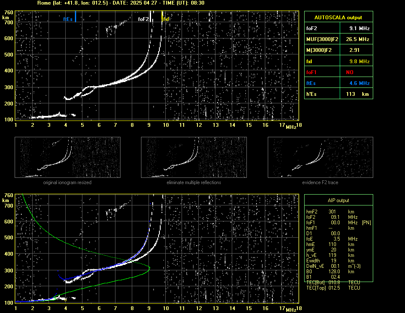
Task: Click the 2.91 value
Action: click(x=354, y=50)
